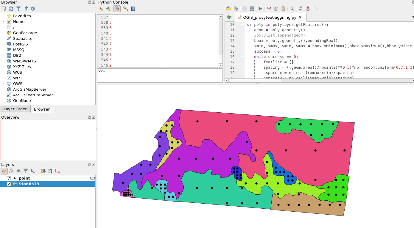
Task: Select GeoPackage in the Browser tree
Action: pos(25,33)
